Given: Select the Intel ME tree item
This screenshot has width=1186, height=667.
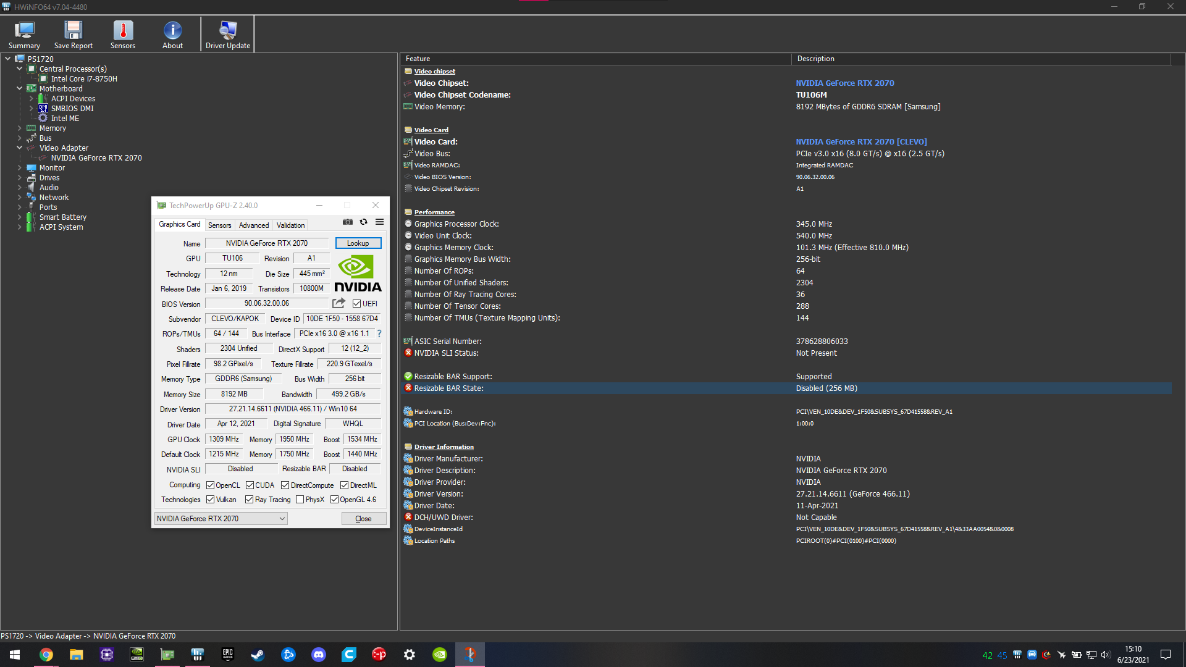Looking at the screenshot, I should click(65, 118).
